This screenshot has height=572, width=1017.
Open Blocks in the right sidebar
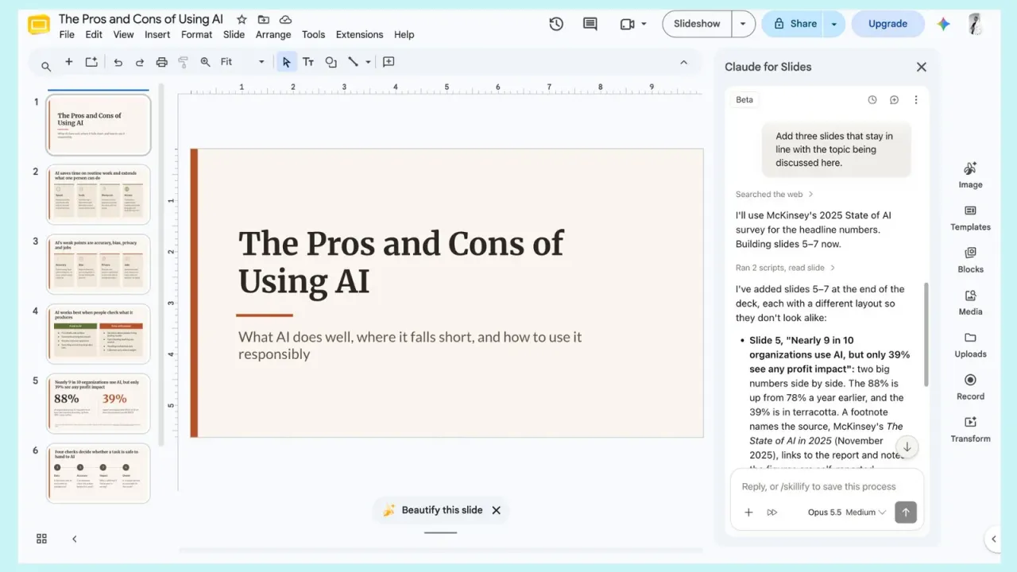coord(970,261)
